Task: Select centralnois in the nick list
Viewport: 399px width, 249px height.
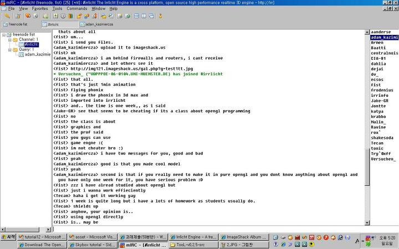Action: [384, 53]
